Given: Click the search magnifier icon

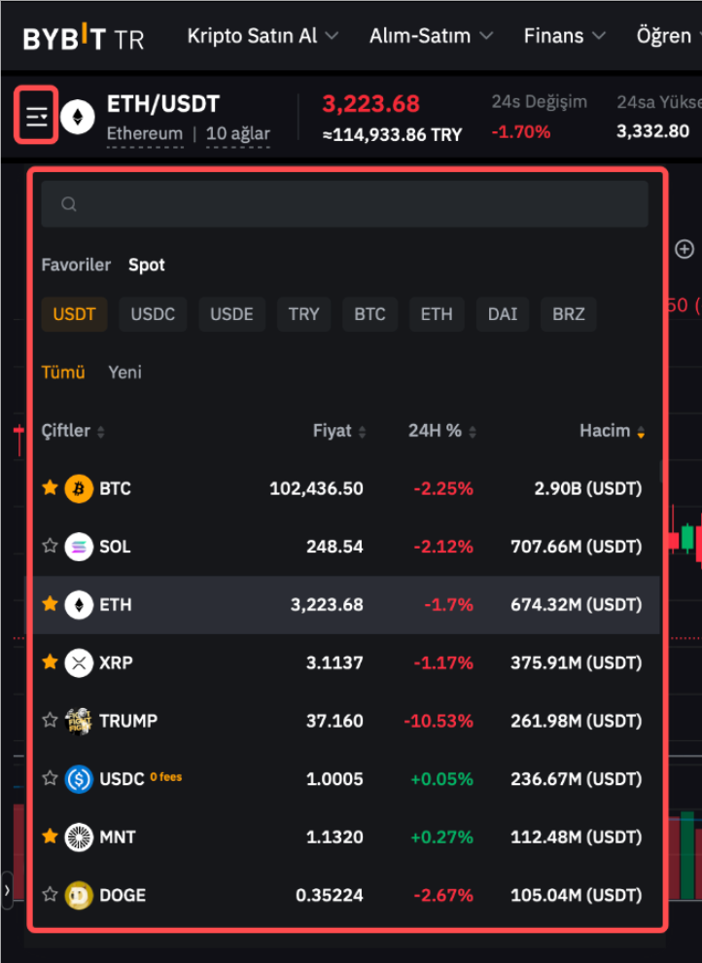Looking at the screenshot, I should click(x=69, y=204).
